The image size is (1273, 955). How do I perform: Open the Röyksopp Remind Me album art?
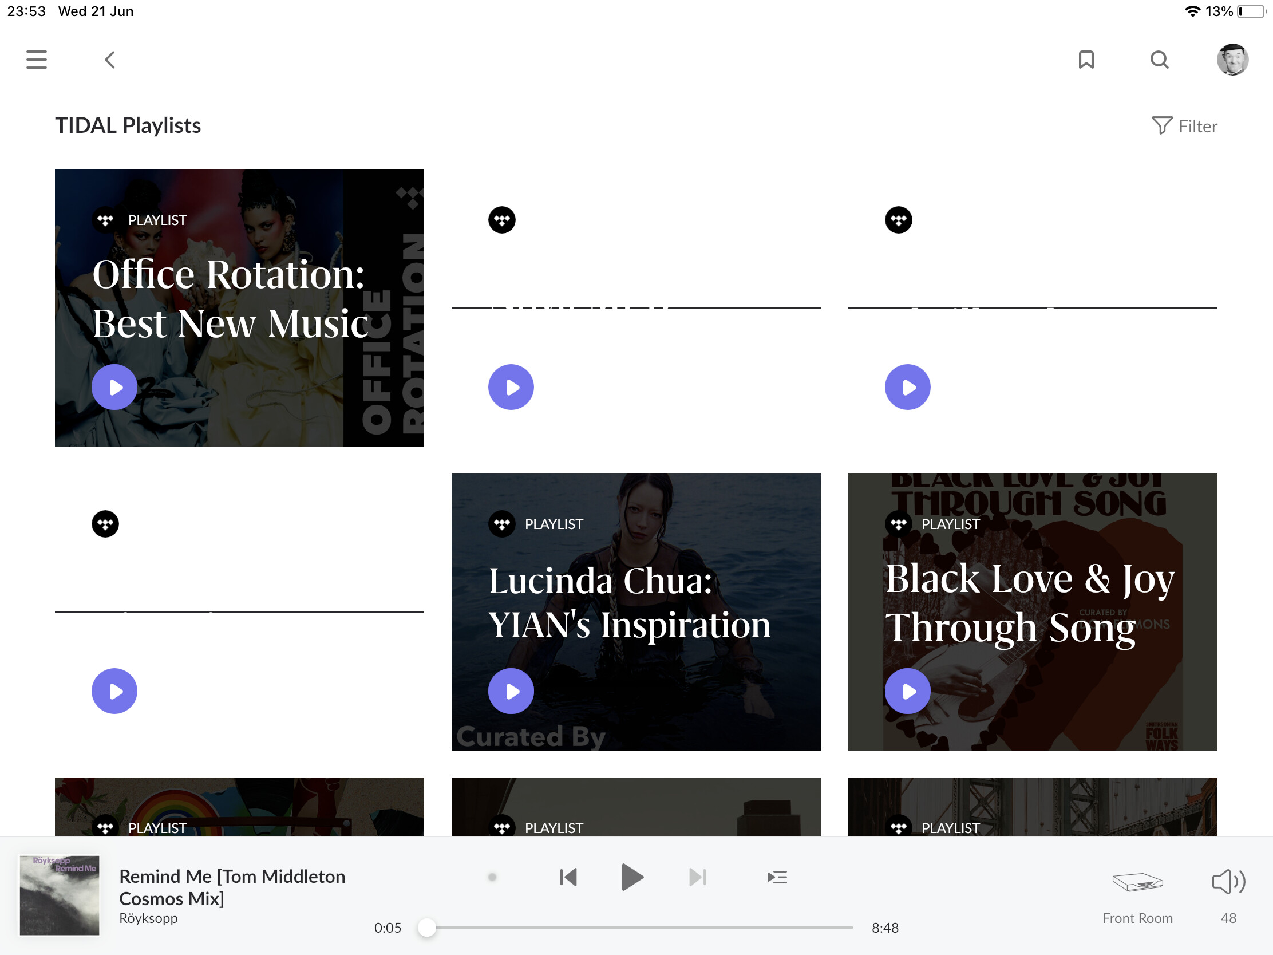coord(60,895)
